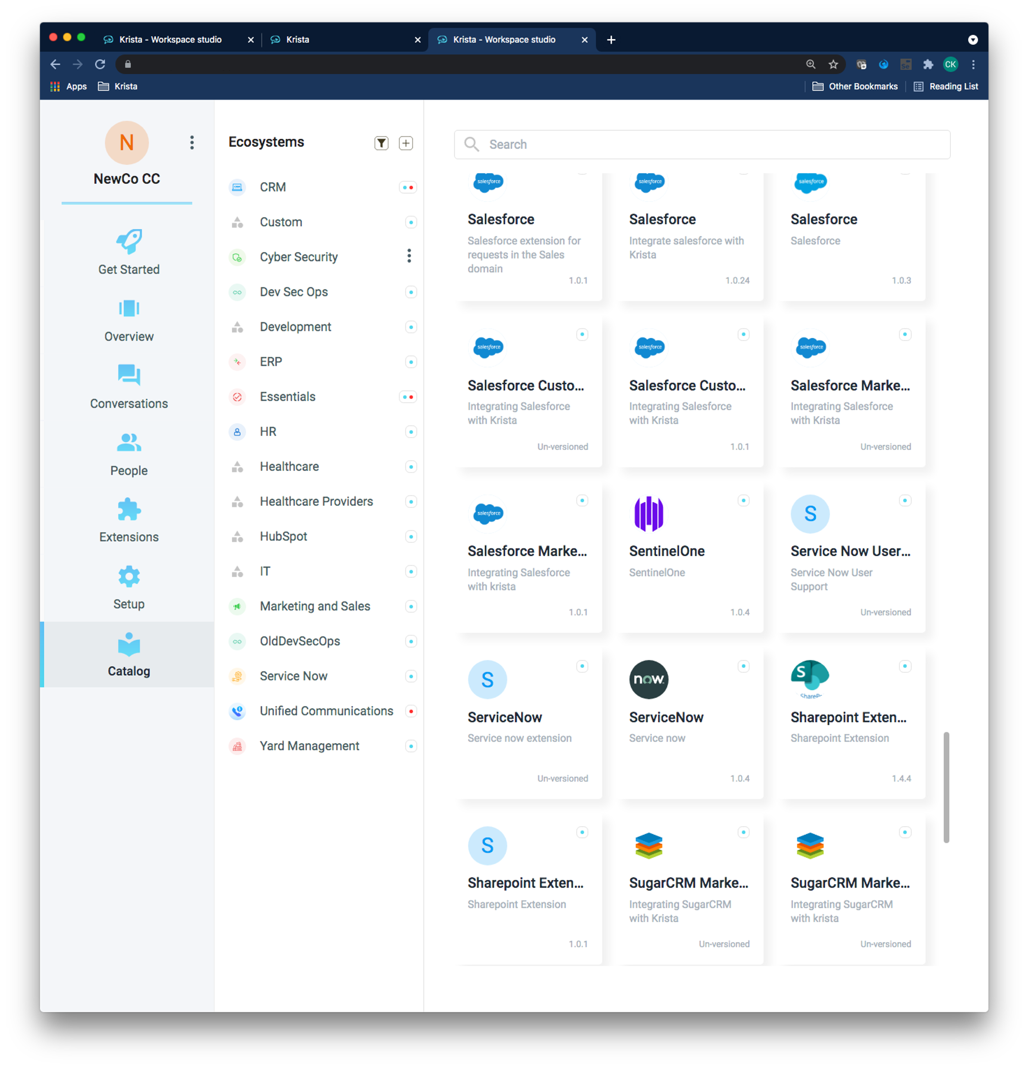Open a new browser tab
1028x1068 pixels.
pos(611,39)
